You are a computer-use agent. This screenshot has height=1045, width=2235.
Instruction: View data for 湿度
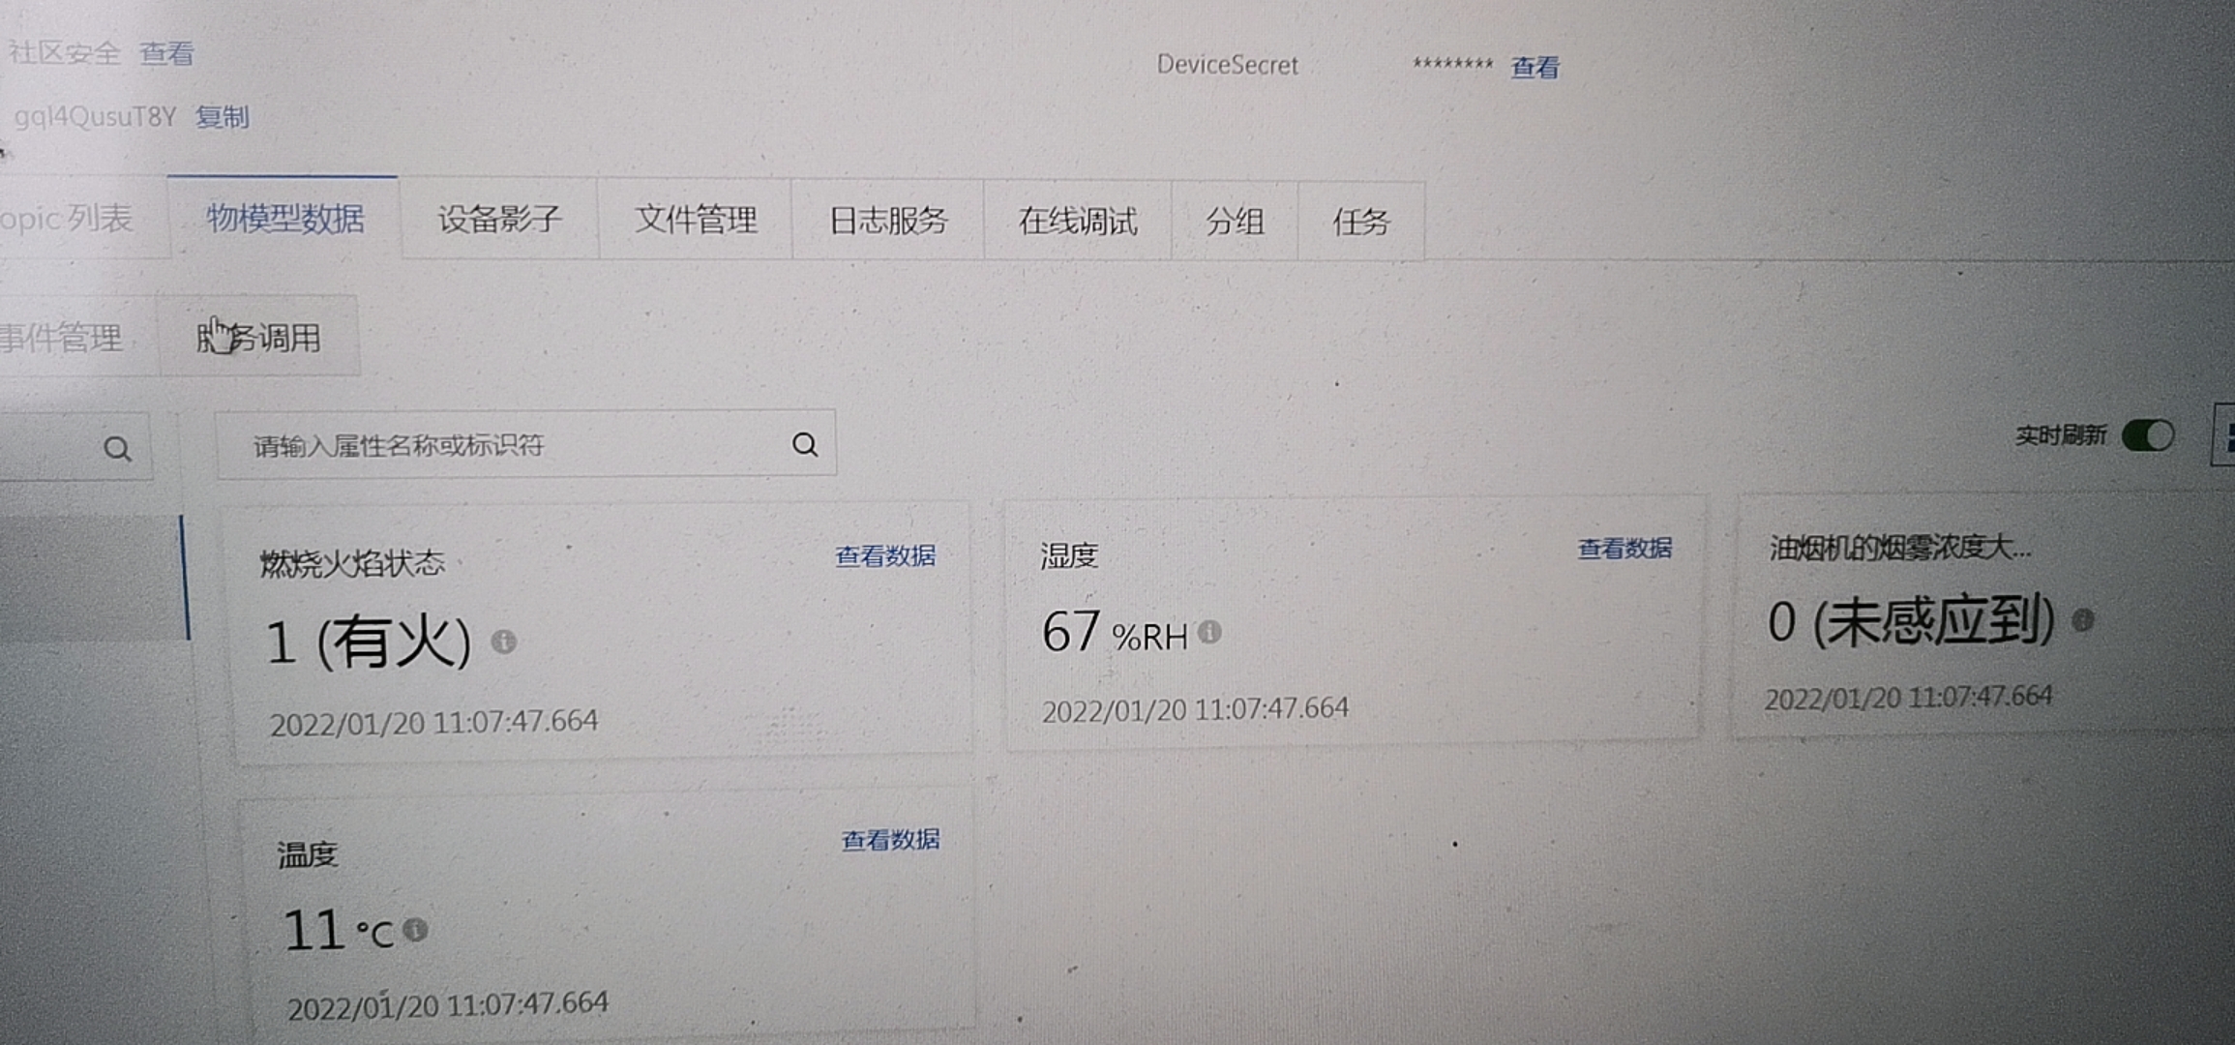(1624, 549)
